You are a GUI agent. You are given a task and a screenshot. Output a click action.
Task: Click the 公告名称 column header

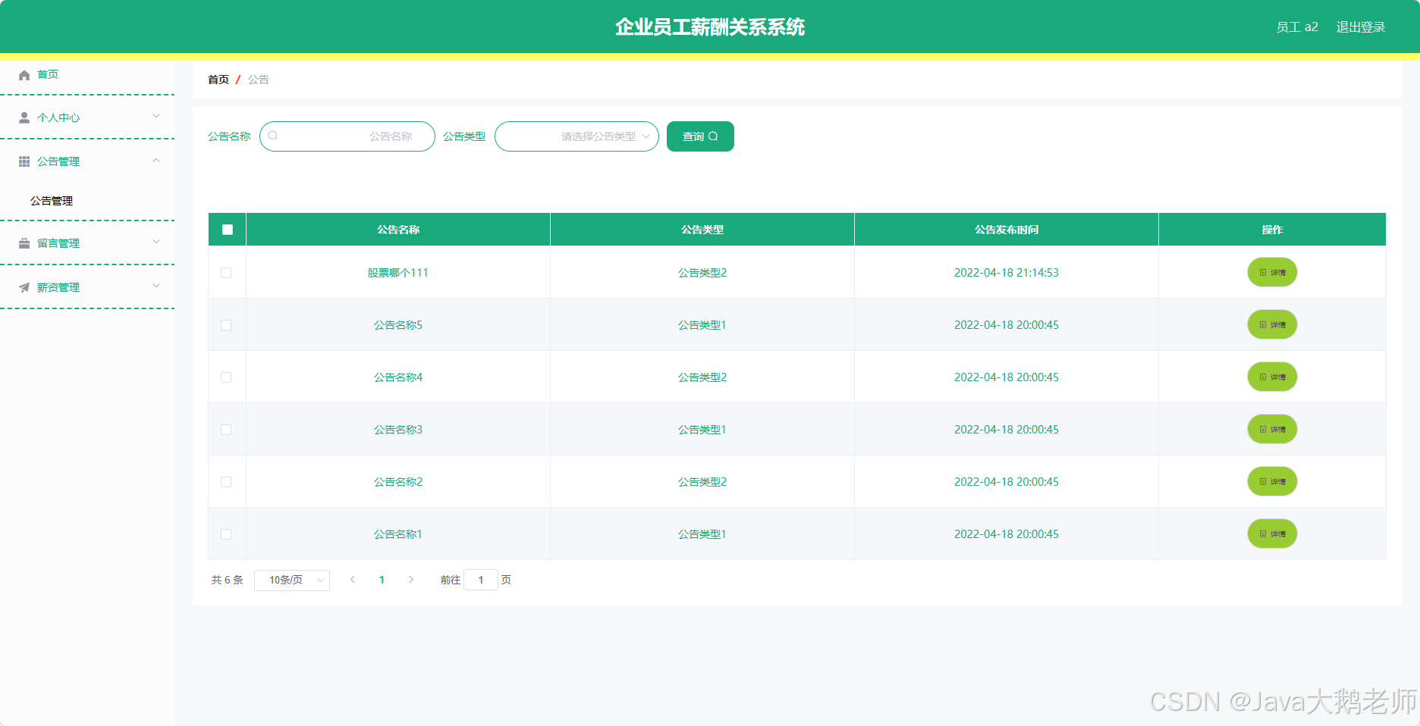[398, 230]
